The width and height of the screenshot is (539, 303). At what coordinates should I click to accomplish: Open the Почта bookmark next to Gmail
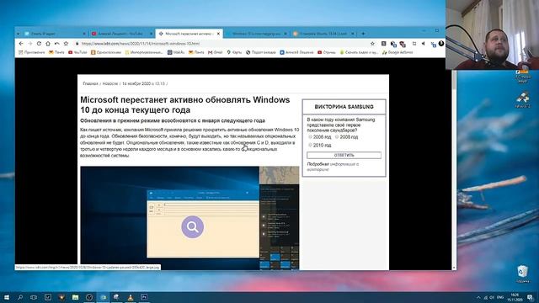[x=196, y=52]
